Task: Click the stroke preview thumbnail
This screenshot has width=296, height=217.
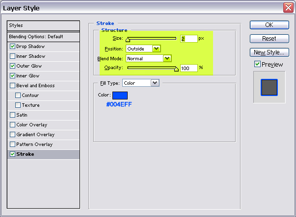Action: (269, 87)
